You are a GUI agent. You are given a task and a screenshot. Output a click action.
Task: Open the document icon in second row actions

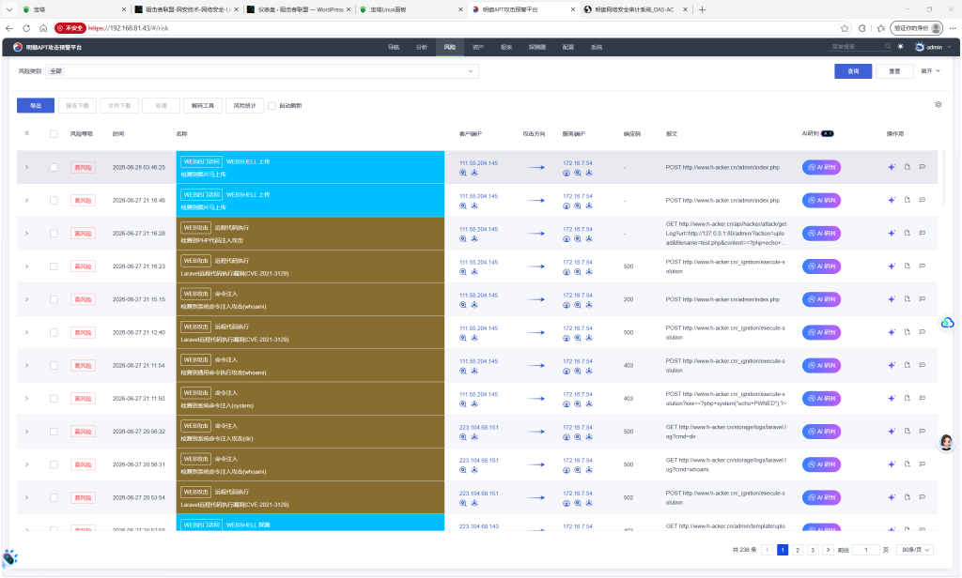tap(907, 200)
